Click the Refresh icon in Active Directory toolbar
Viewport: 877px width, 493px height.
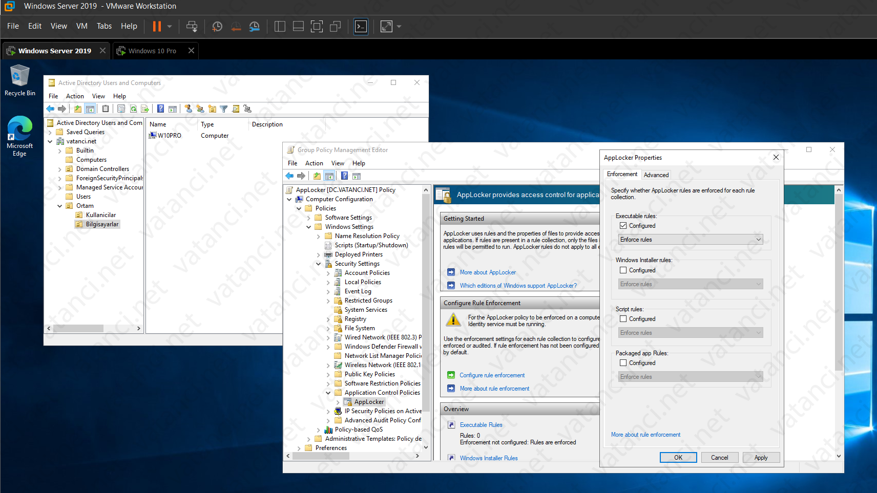(133, 109)
